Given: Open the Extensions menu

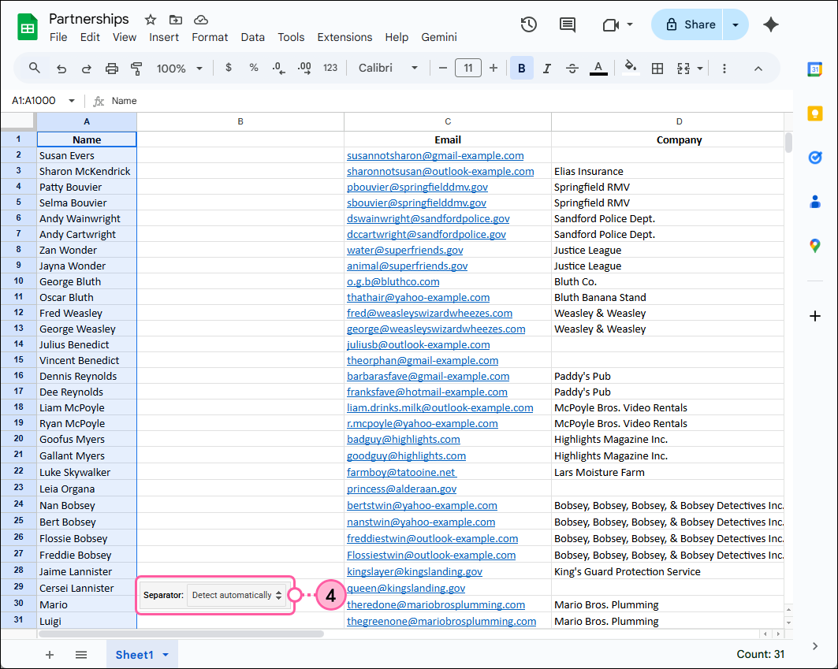Looking at the screenshot, I should tap(345, 37).
